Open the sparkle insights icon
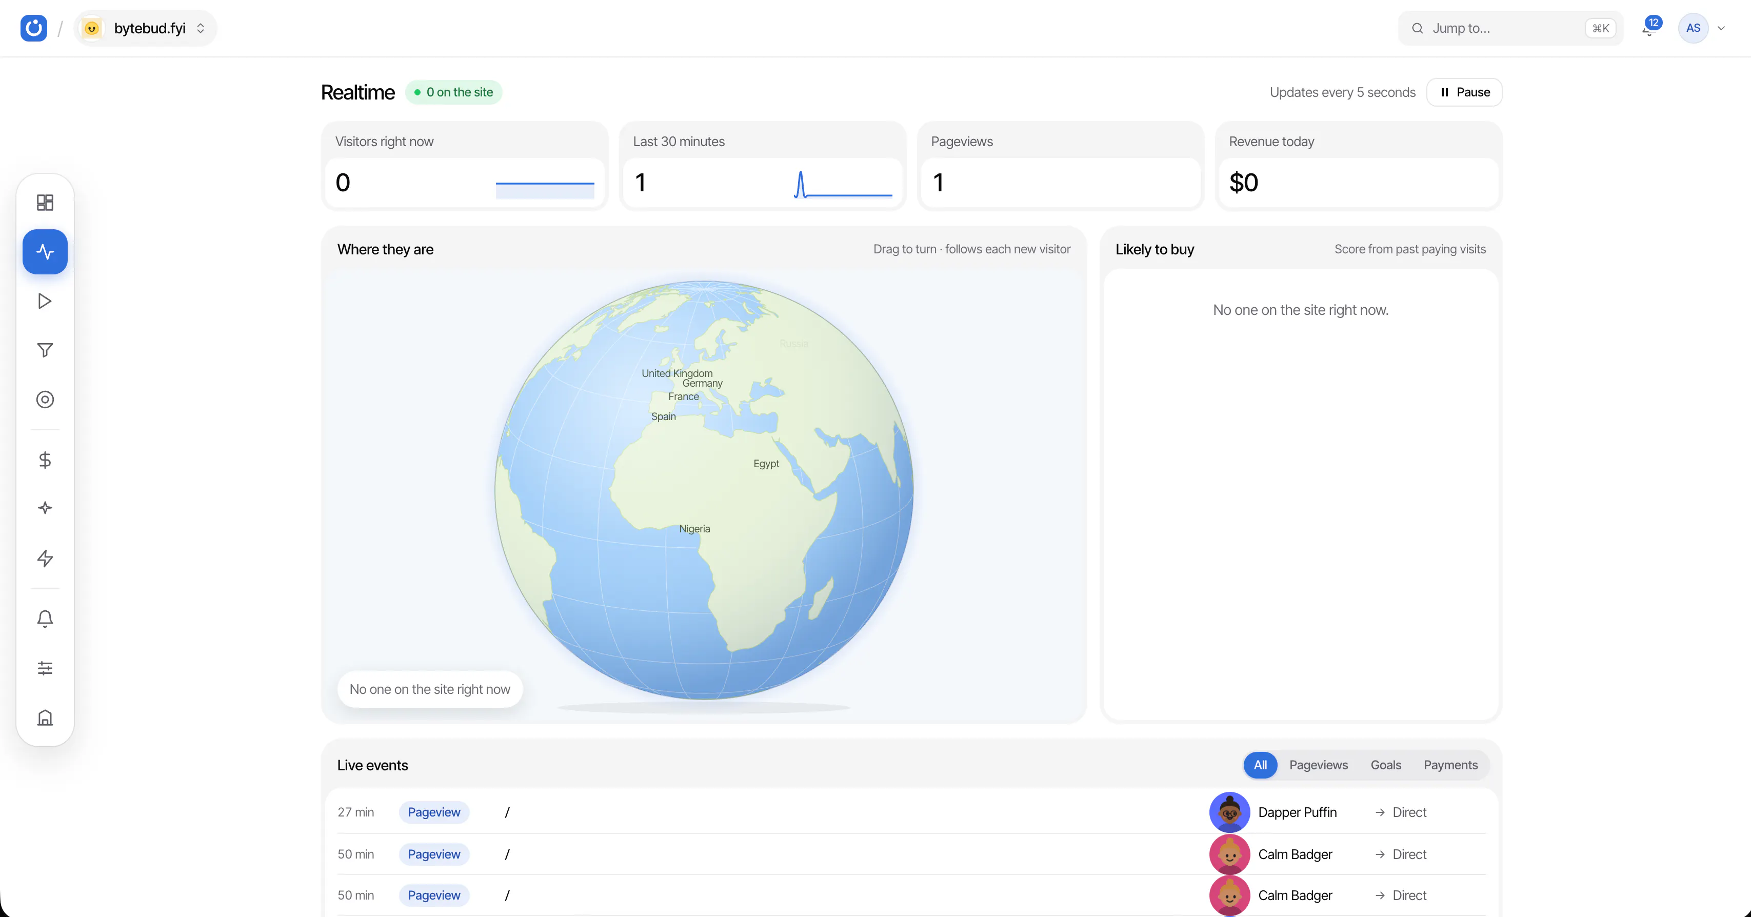The width and height of the screenshot is (1751, 917). click(x=45, y=508)
